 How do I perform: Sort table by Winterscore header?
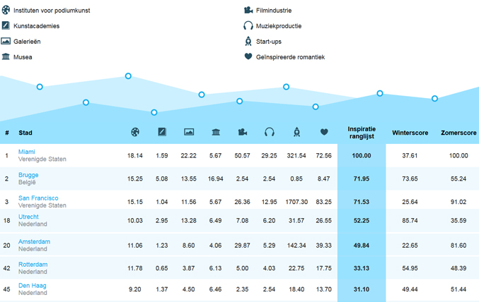[410, 133]
